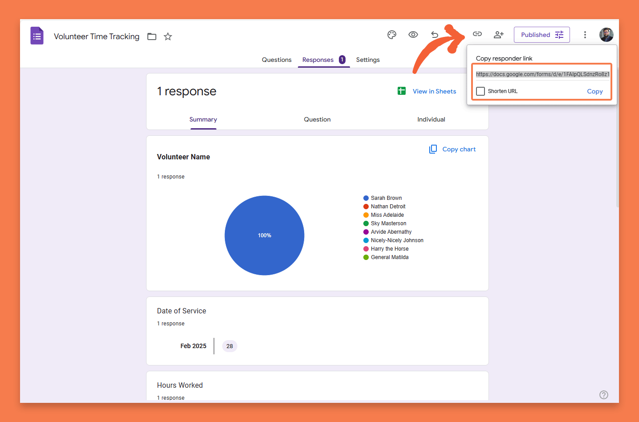Click the blue pie chart slice
This screenshot has width=639, height=422.
(x=265, y=235)
